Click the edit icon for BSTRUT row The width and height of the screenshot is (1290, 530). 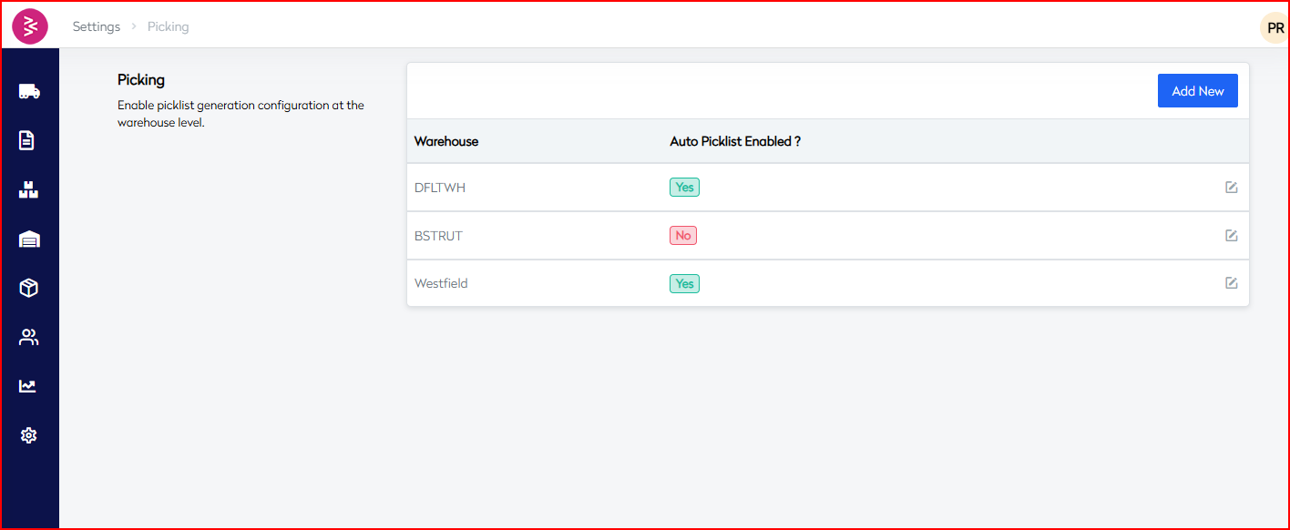coord(1231,235)
